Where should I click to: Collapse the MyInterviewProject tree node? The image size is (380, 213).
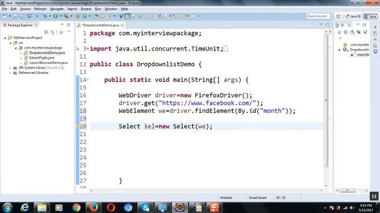click(5, 38)
